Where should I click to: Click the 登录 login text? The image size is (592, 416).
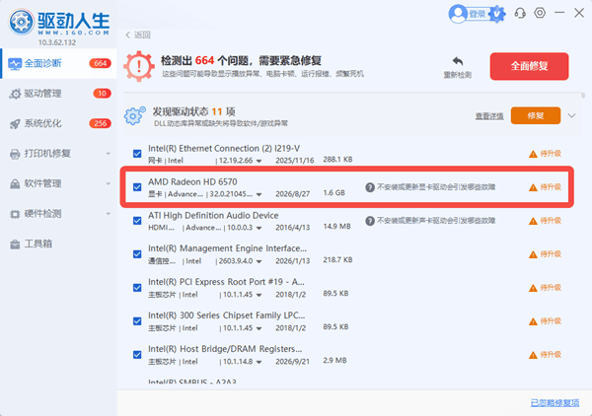[x=477, y=15]
